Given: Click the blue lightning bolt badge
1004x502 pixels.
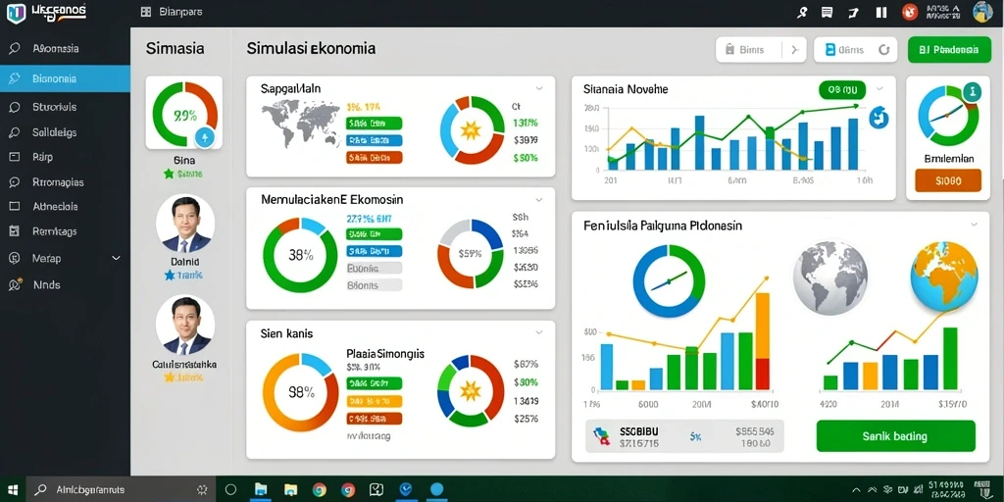Looking at the screenshot, I should tap(205, 136).
